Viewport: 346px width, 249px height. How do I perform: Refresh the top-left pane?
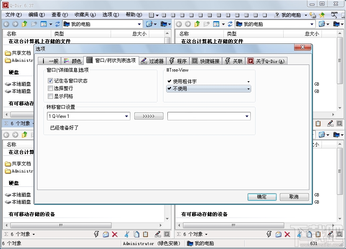(57, 24)
